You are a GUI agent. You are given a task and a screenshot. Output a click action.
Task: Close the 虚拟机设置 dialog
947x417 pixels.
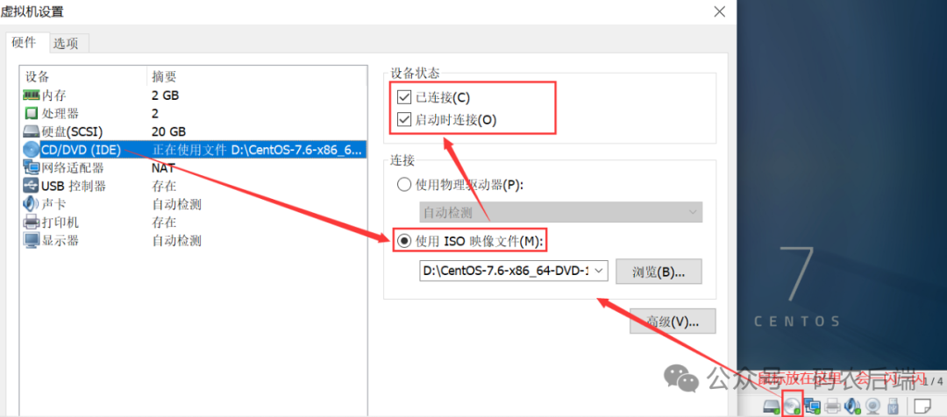pyautogui.click(x=719, y=11)
